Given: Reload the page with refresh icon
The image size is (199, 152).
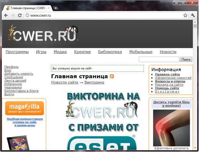Looking at the screenshot, I should [x=20, y=15].
